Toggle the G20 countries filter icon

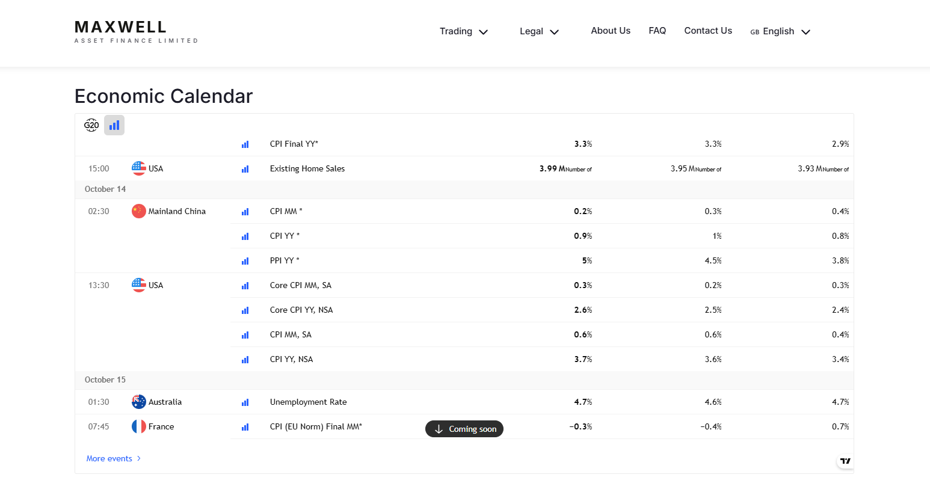(91, 125)
